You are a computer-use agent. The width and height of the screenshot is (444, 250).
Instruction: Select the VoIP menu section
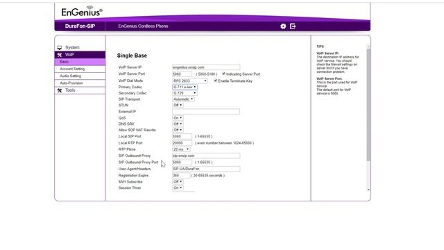click(x=80, y=55)
